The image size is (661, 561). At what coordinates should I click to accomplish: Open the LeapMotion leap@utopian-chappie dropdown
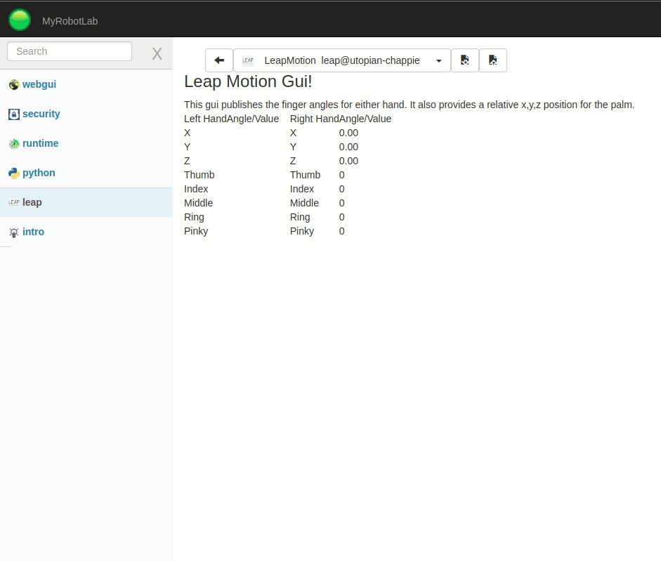coord(341,60)
